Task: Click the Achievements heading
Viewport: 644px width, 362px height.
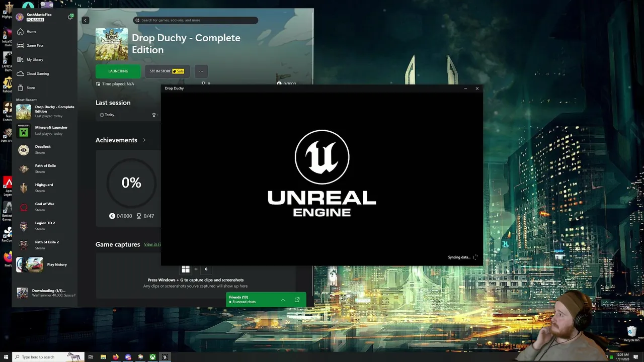Action: point(116,140)
